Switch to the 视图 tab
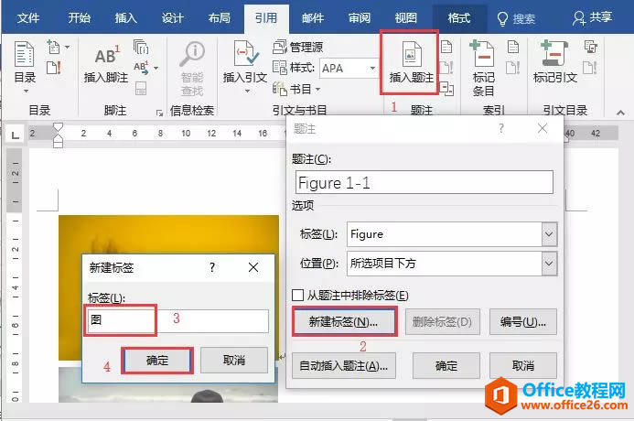This screenshot has height=421, width=634. [x=405, y=17]
